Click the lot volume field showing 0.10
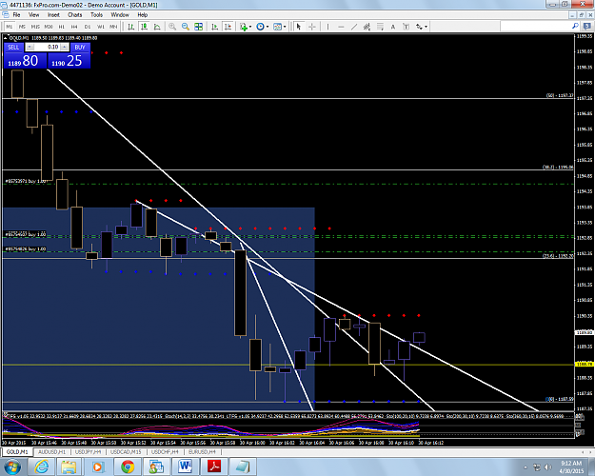The width and height of the screenshot is (595, 476). [x=47, y=47]
